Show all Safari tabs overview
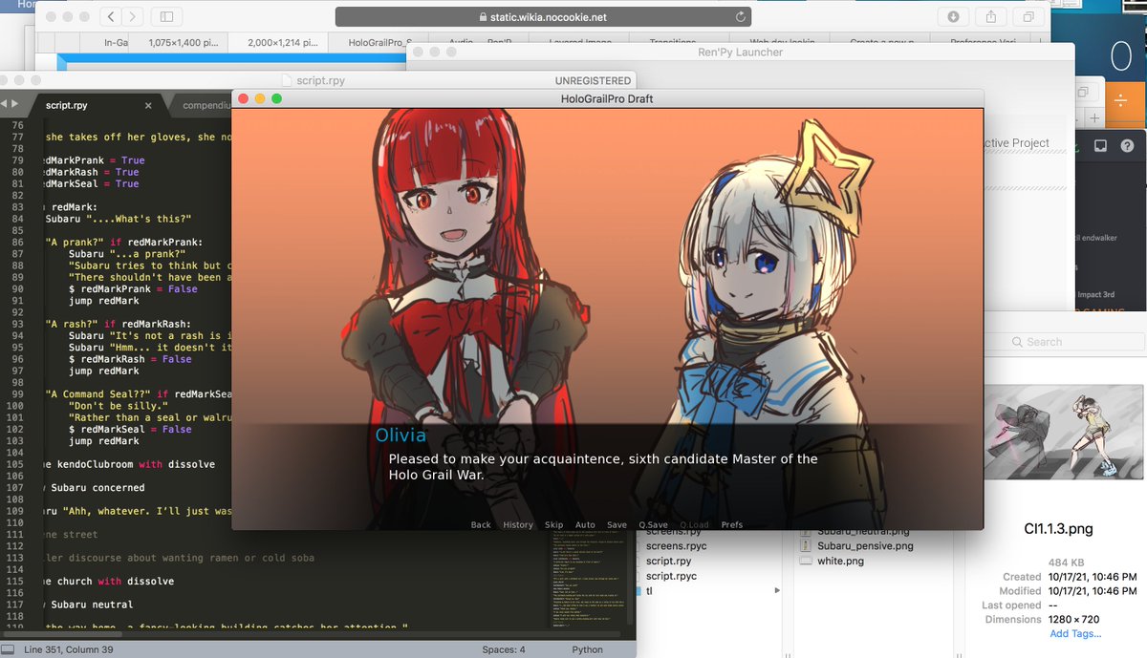1147x658 pixels. click(x=1028, y=16)
